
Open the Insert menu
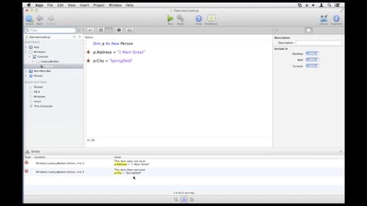(x=84, y=5)
